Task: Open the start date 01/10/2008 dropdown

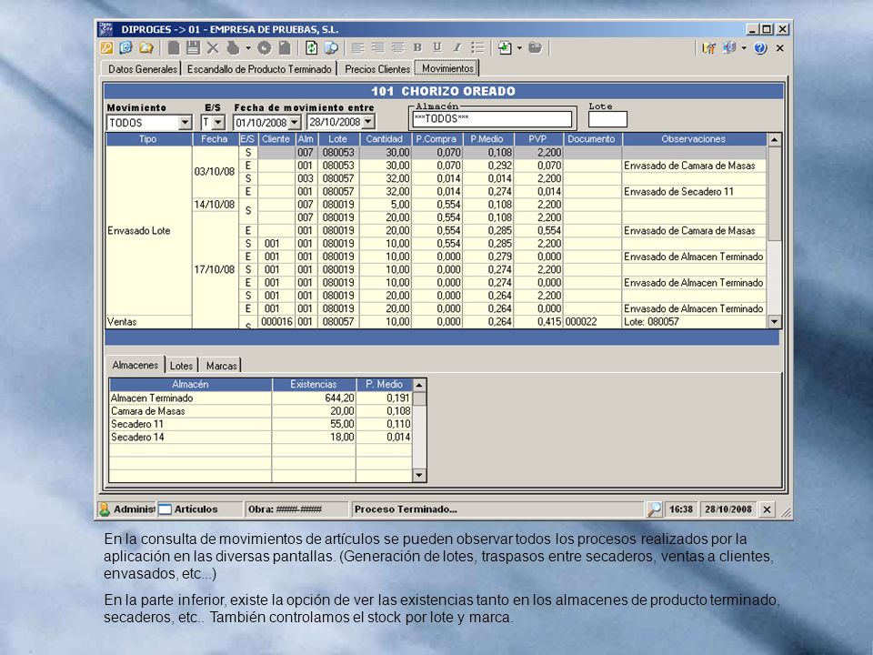Action: [x=295, y=123]
